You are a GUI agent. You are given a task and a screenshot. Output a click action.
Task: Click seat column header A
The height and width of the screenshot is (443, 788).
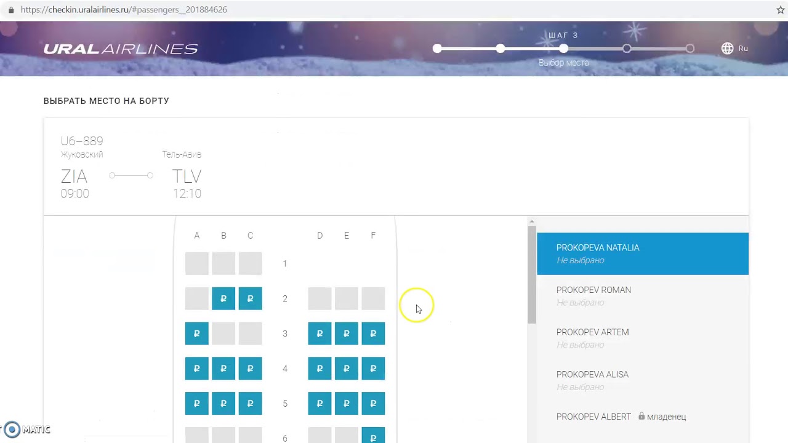click(x=197, y=236)
